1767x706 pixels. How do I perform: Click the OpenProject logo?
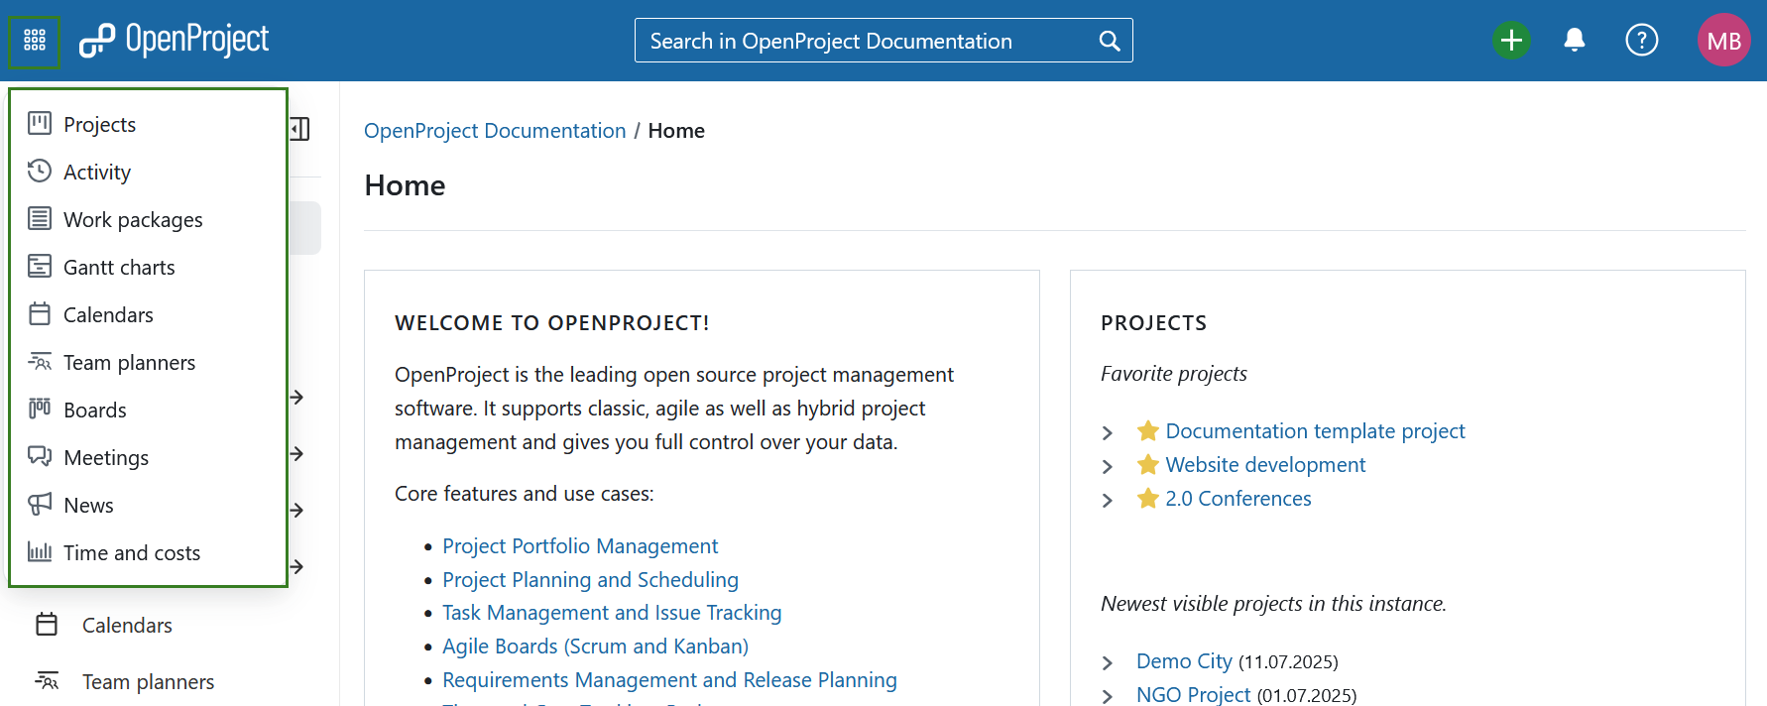tap(175, 41)
